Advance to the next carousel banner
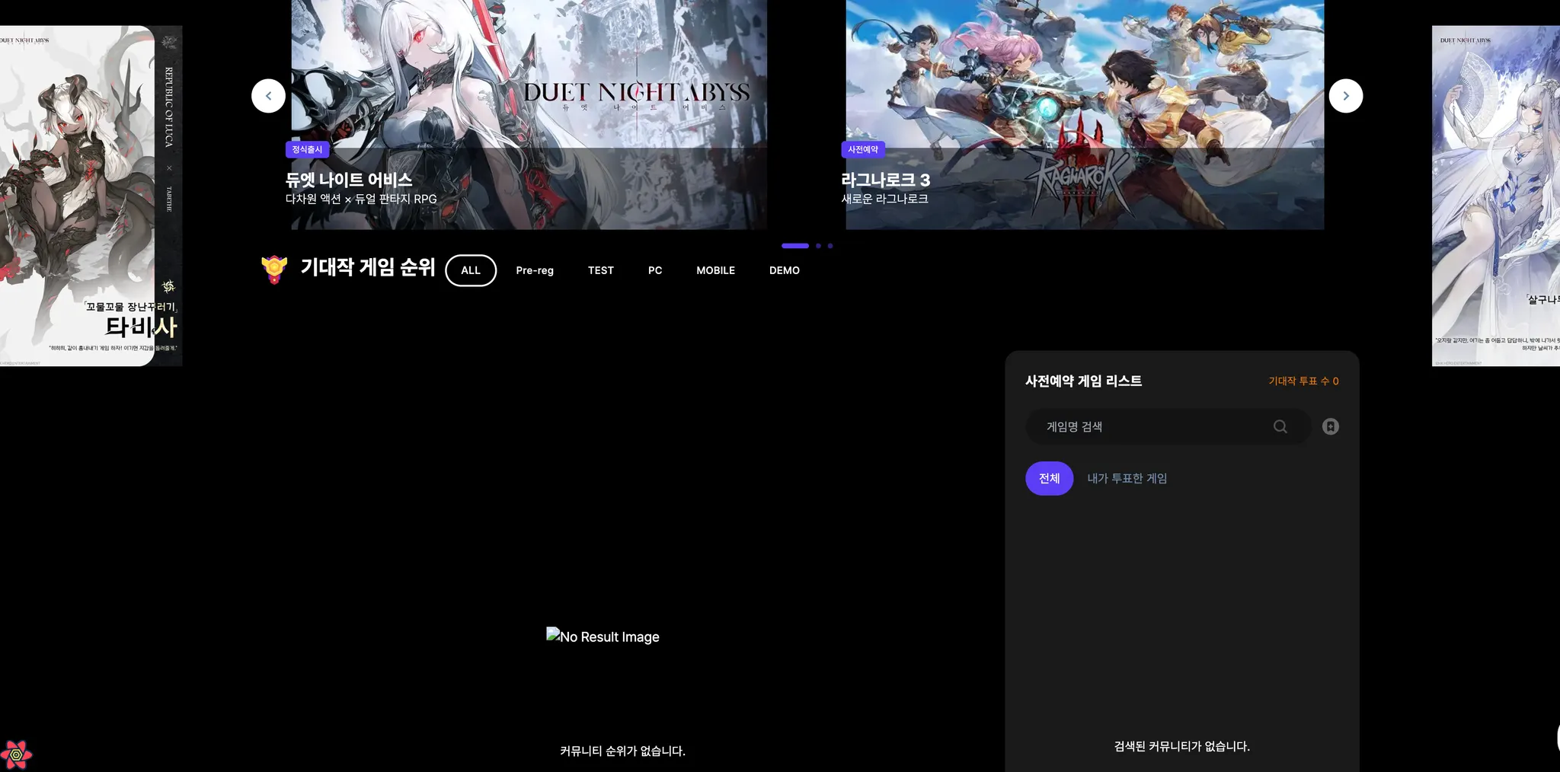Viewport: 1560px width, 772px height. pos(1346,96)
